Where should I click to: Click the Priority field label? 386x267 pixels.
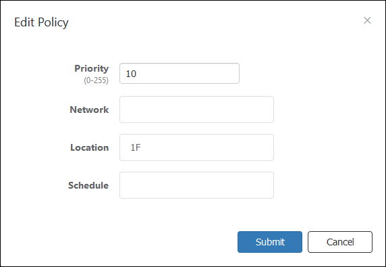coord(92,68)
